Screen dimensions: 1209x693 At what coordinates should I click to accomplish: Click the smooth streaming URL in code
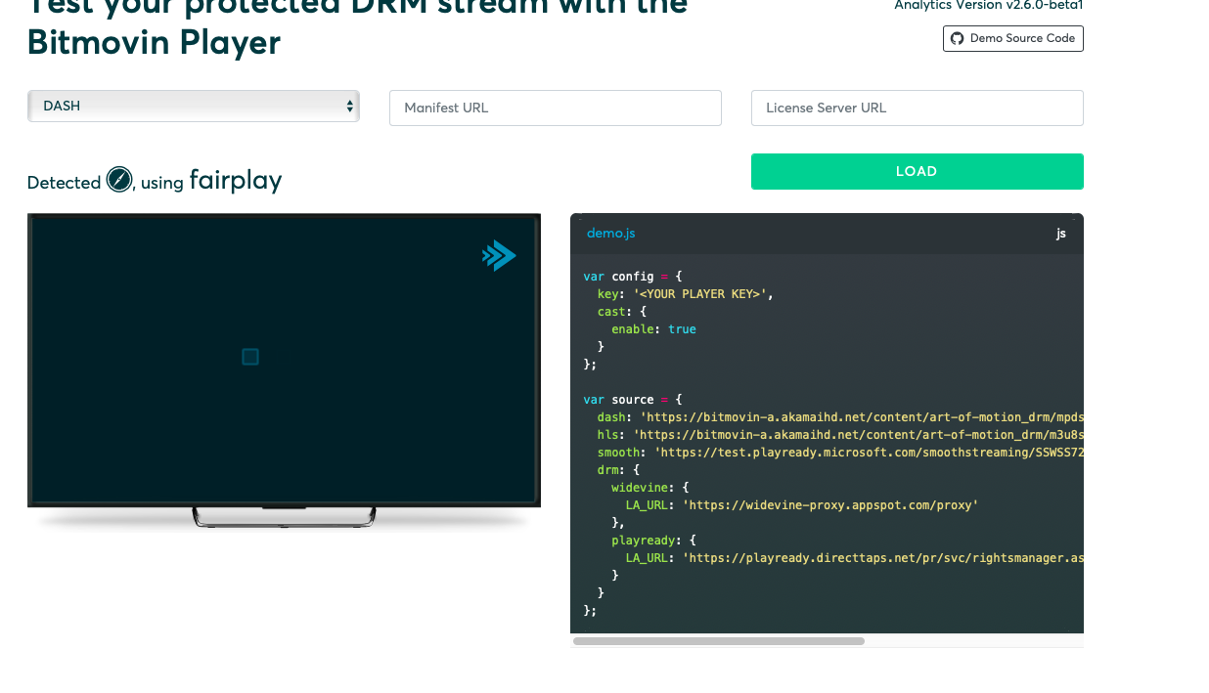point(869,453)
